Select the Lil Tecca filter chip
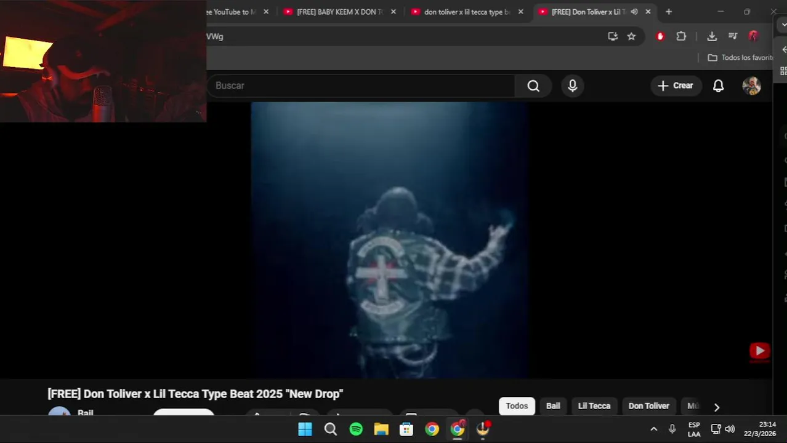The width and height of the screenshot is (787, 443). [594, 406]
